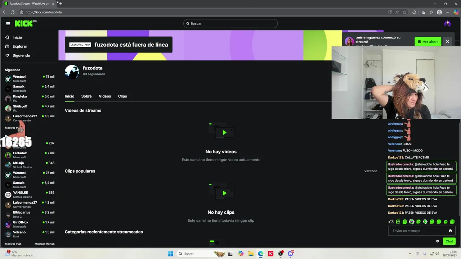Add page to favorites star icon

[404, 12]
